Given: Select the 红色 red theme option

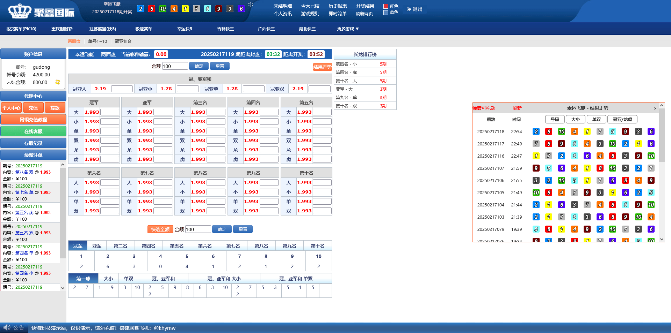Looking at the screenshot, I should 386,6.
